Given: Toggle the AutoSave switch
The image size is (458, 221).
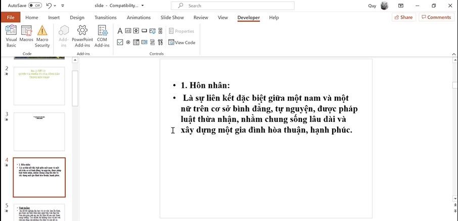Looking at the screenshot, I should tap(35, 6).
